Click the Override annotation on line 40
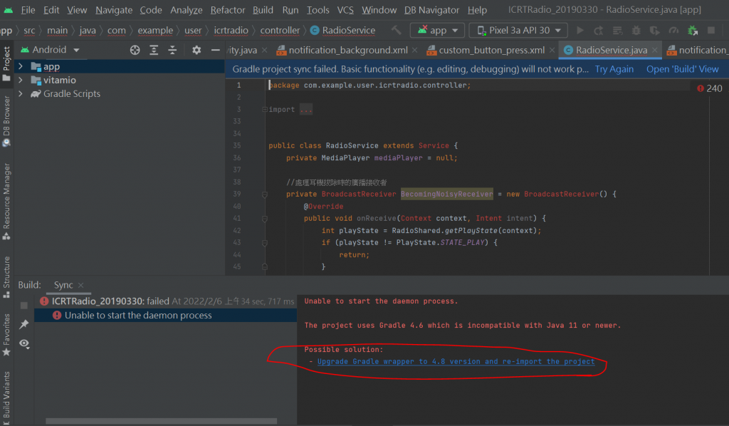 [x=324, y=207]
